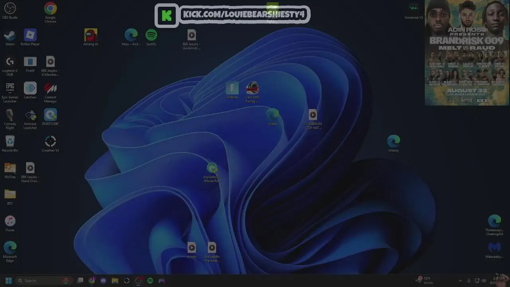Open Chrome from the taskbar
The width and height of the screenshot is (510, 287).
[92, 281]
